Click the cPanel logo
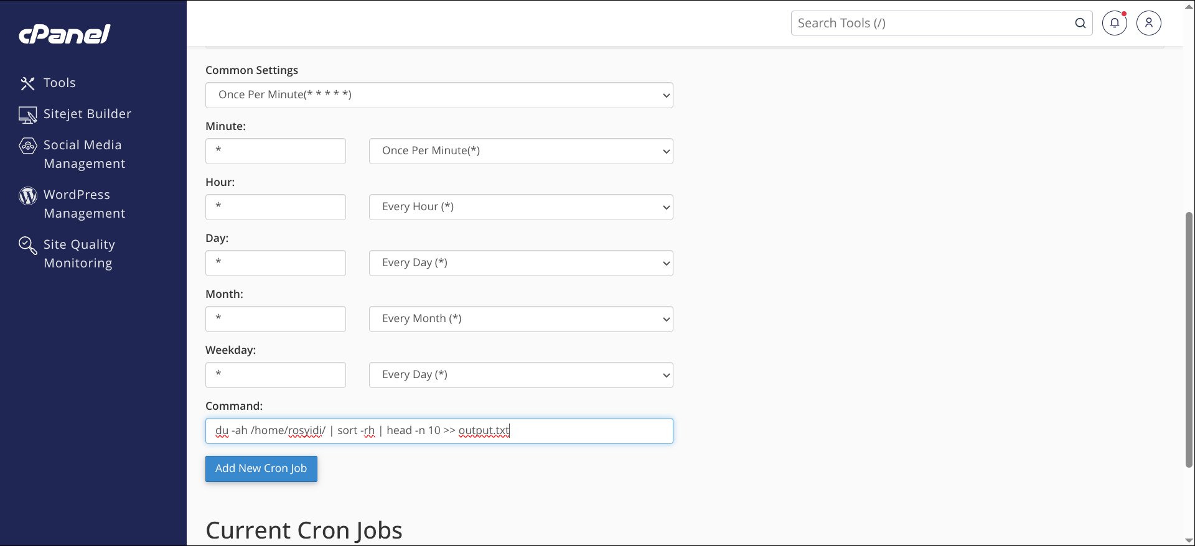The height and width of the screenshot is (546, 1195). (x=65, y=34)
